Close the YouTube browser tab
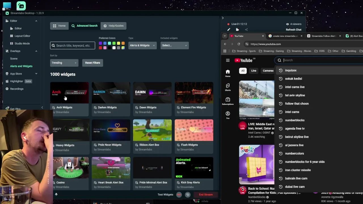Viewport: 363px width, 204px height. [x=263, y=36]
